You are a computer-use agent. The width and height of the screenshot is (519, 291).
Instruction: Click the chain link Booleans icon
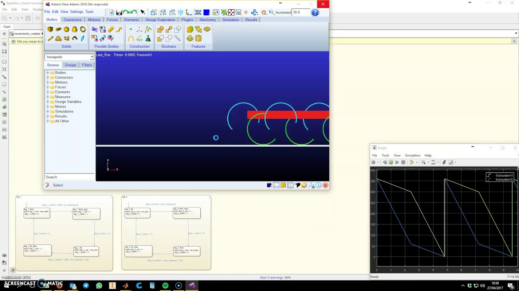(x=178, y=38)
